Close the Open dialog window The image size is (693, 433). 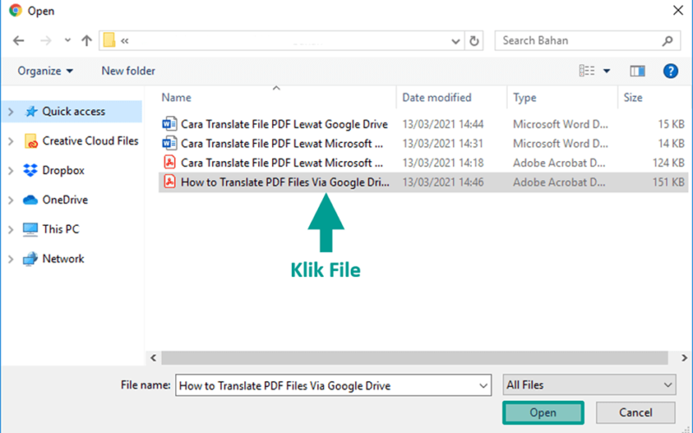(677, 10)
